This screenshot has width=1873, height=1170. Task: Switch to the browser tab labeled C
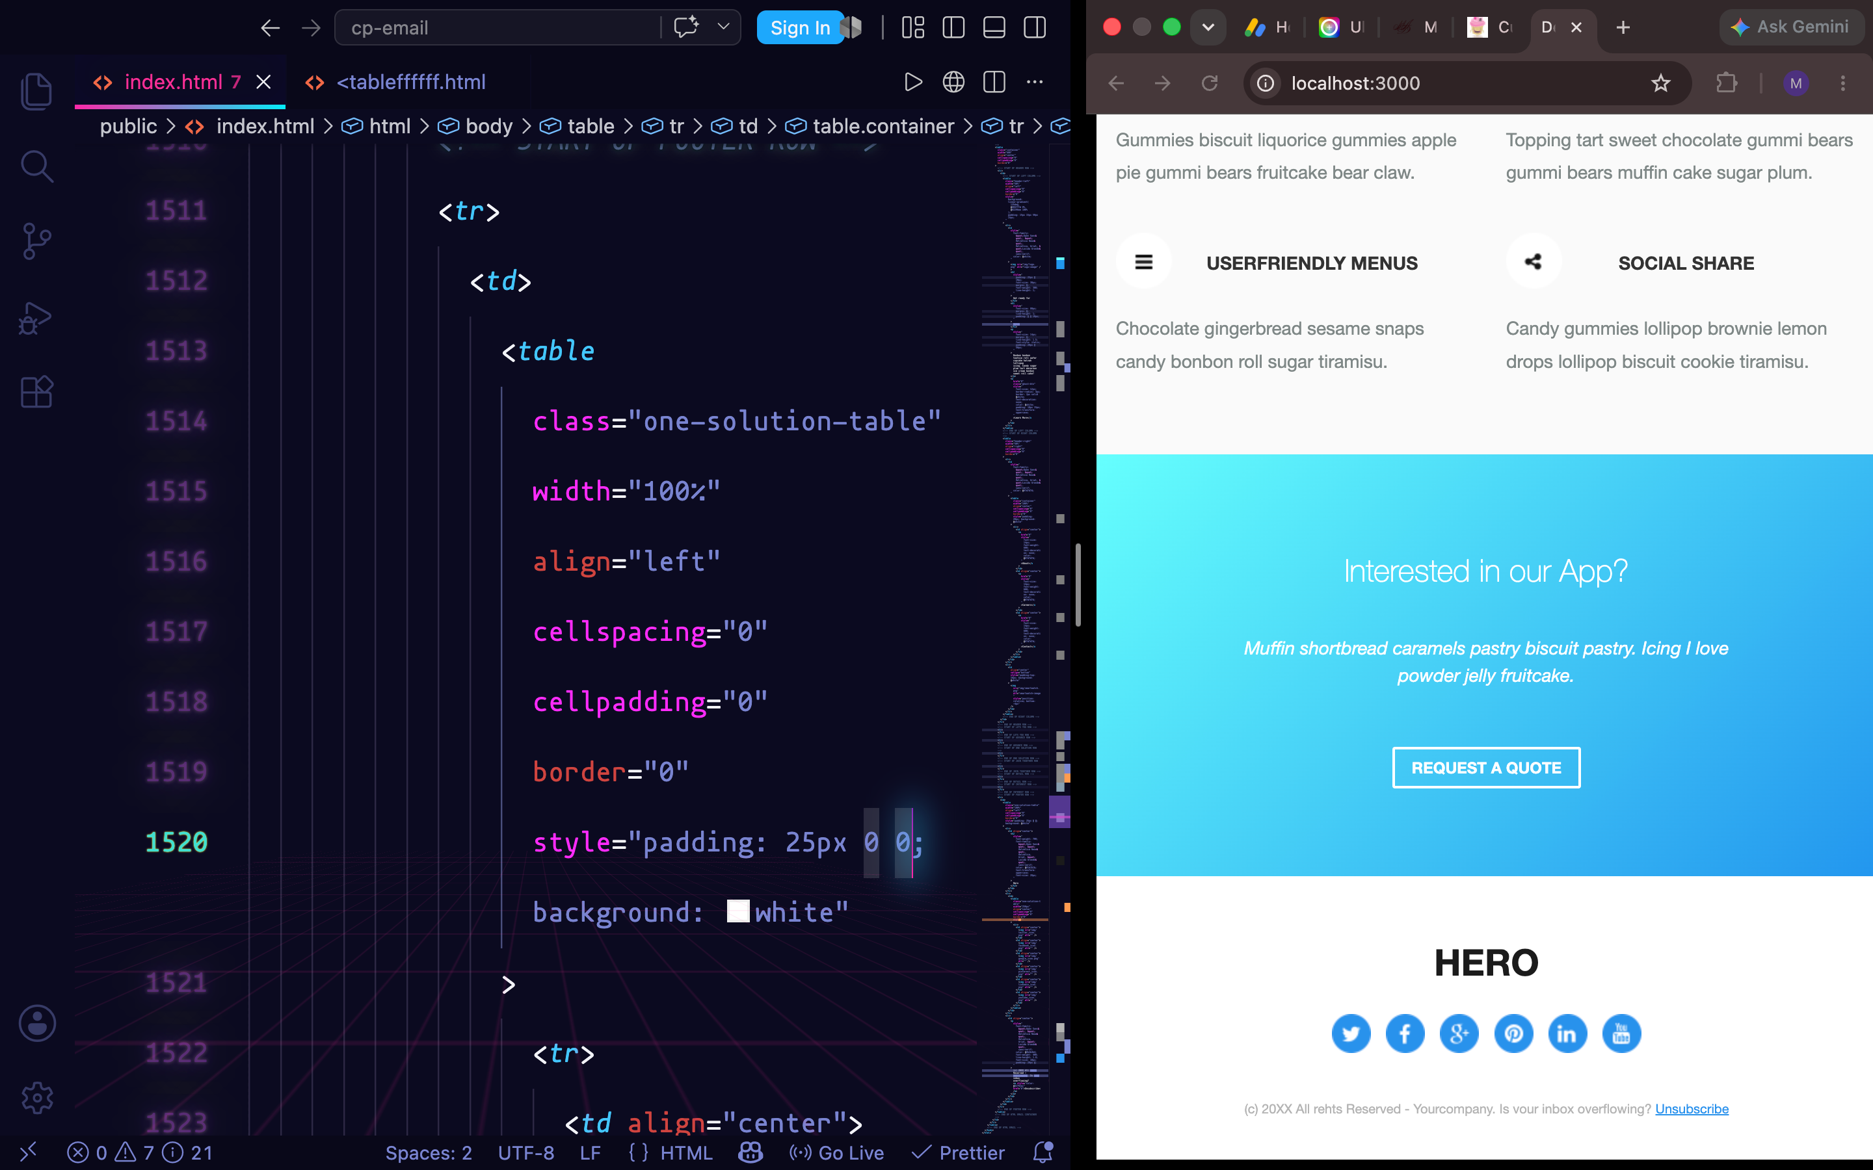1490,28
